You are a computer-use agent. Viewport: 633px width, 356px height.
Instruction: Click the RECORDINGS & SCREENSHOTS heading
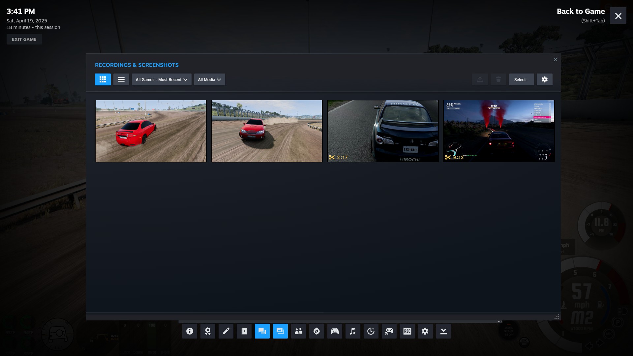point(137,65)
